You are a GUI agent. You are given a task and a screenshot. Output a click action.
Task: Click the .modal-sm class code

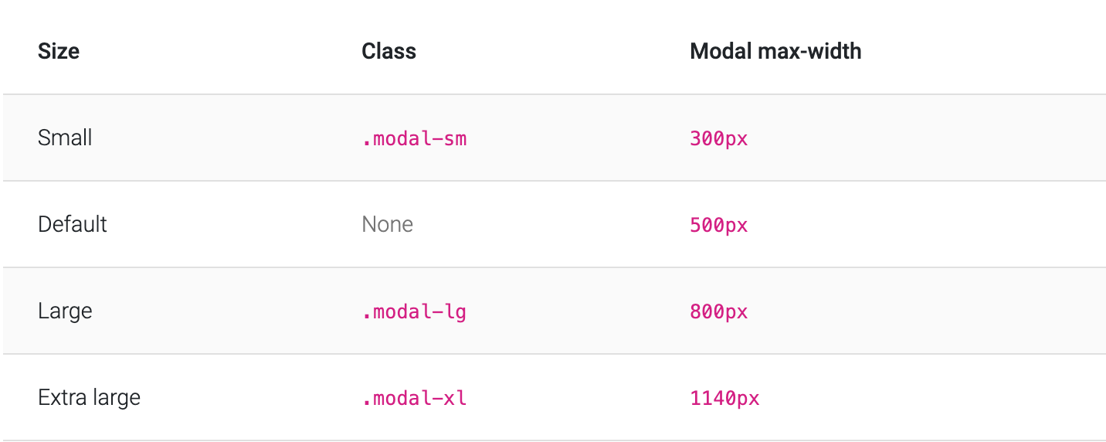(x=414, y=139)
